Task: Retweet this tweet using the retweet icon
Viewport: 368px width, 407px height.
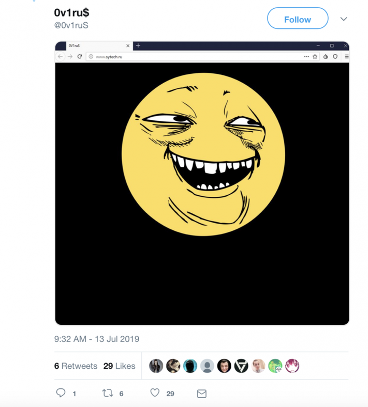Action: point(108,393)
